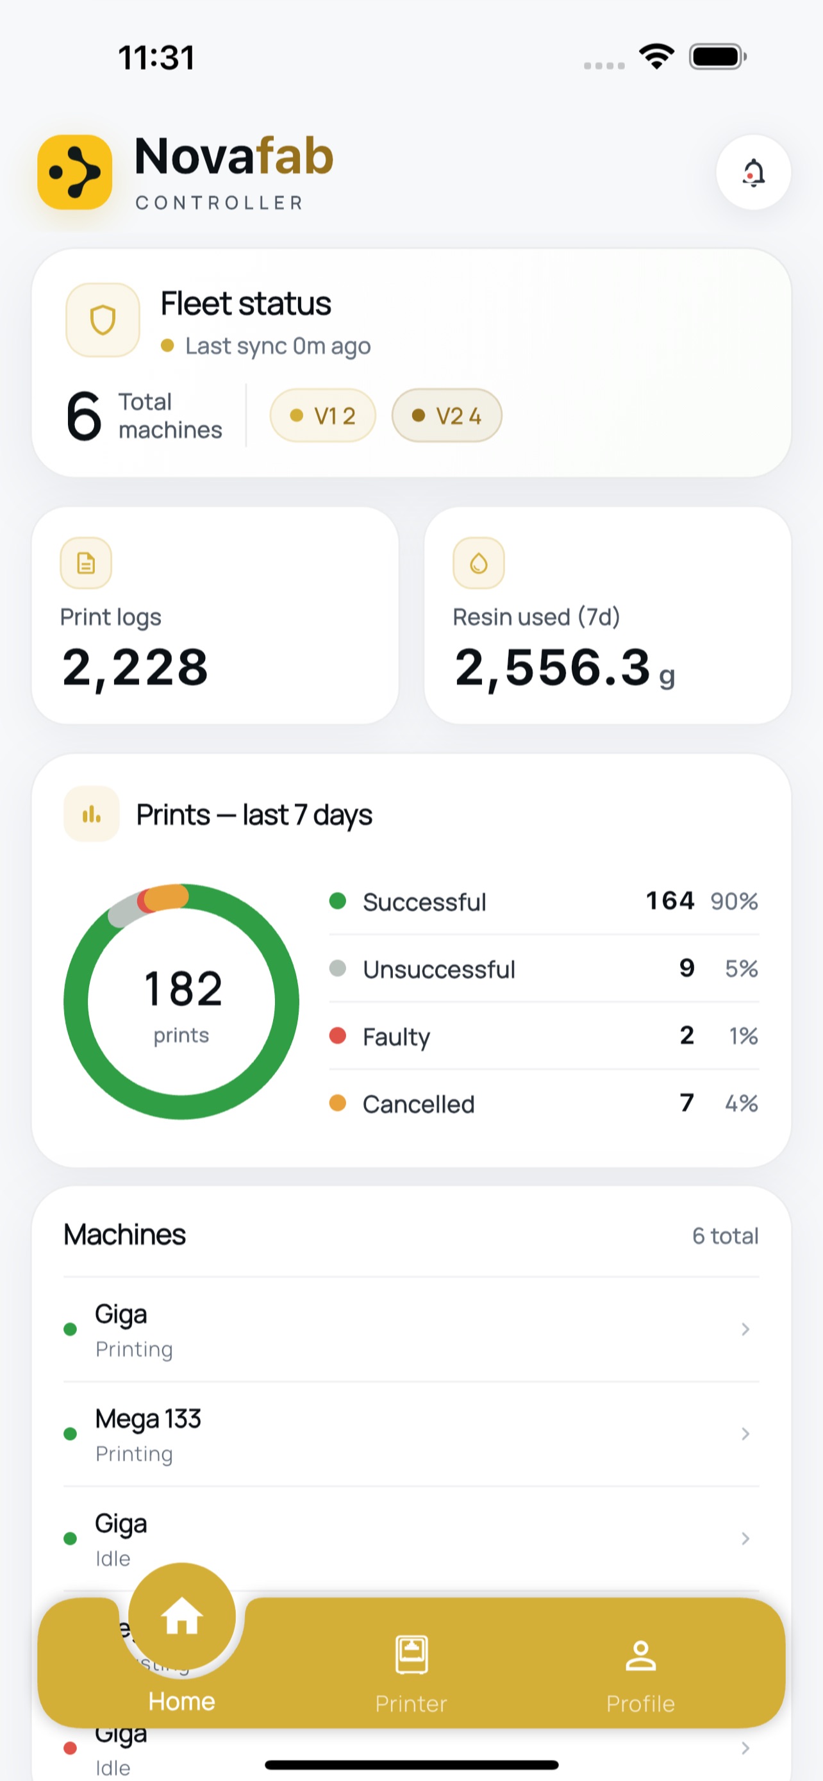Image resolution: width=823 pixels, height=1781 pixels.
Task: Tap the Novafab logo icon
Action: pos(74,172)
